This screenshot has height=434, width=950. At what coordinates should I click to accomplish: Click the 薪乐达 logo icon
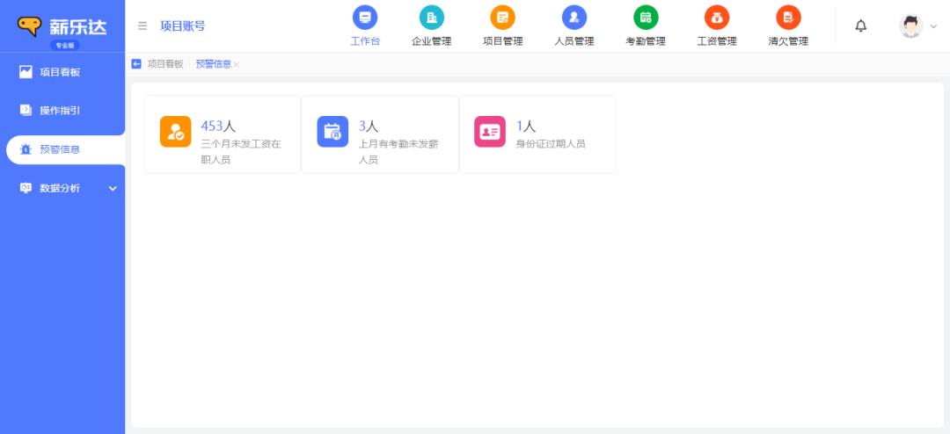pos(30,26)
